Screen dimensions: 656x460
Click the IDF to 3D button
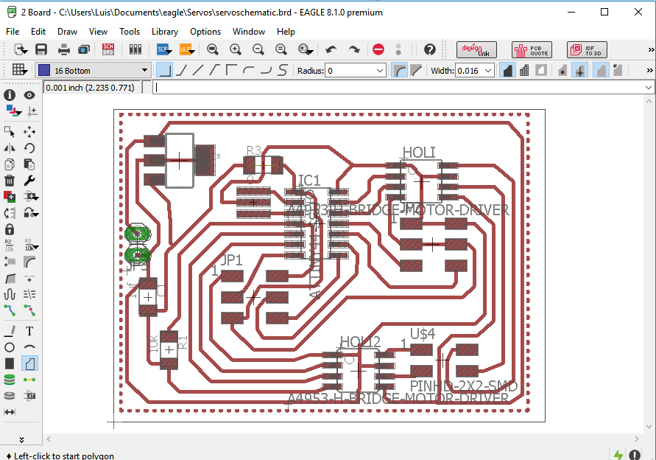587,50
